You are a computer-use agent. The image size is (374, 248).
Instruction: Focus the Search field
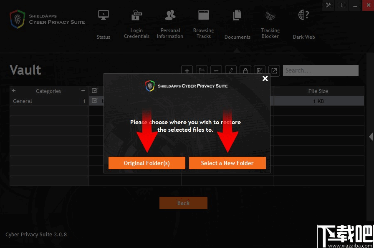point(321,70)
